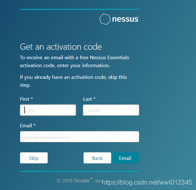Click the teal divider line above the logo

[x=79, y=9]
